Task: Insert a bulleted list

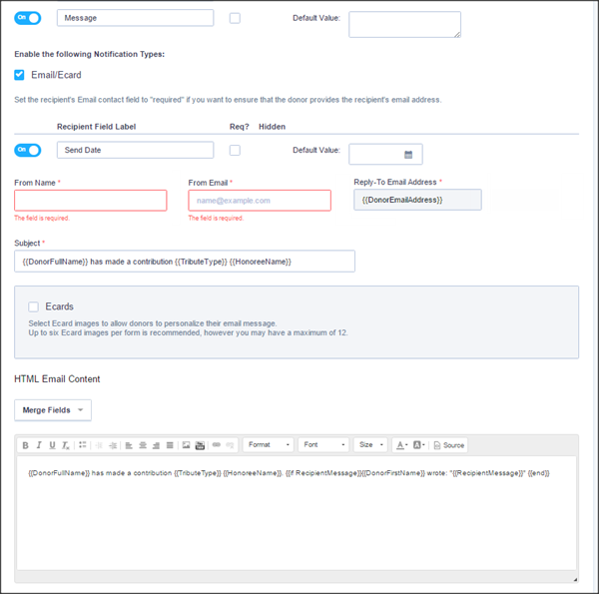Action: pos(83,444)
